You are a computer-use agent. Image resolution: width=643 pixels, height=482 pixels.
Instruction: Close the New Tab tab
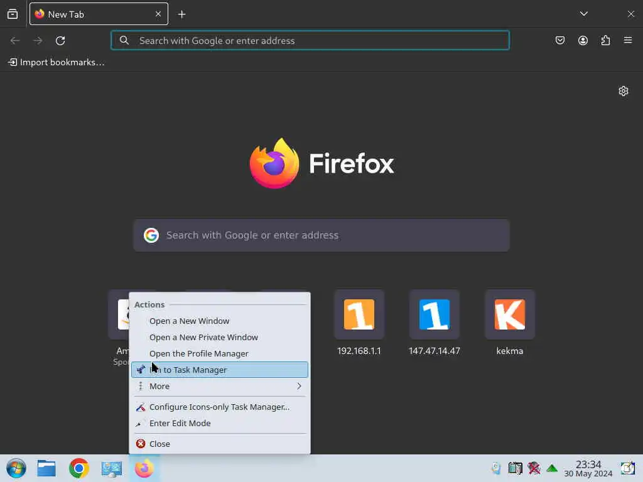(158, 14)
